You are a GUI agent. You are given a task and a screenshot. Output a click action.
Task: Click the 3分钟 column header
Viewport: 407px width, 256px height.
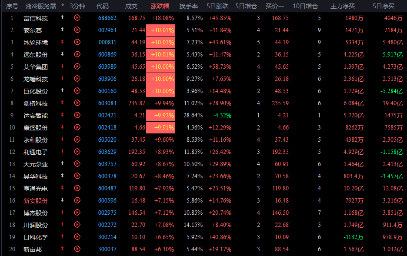(x=77, y=6)
